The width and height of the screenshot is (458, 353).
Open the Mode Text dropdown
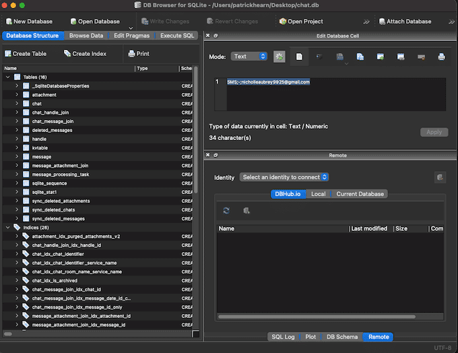tap(249, 57)
